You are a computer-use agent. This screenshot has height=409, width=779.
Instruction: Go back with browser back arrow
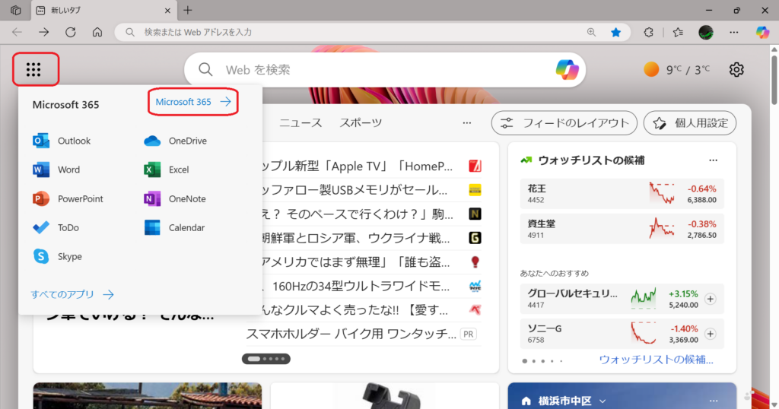tap(17, 32)
